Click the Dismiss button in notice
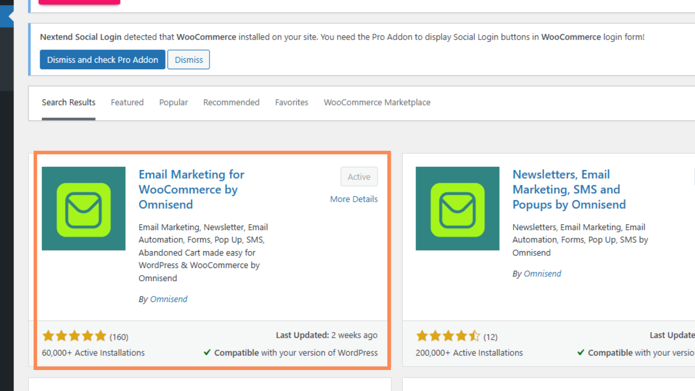This screenshot has width=695, height=391. coord(189,60)
